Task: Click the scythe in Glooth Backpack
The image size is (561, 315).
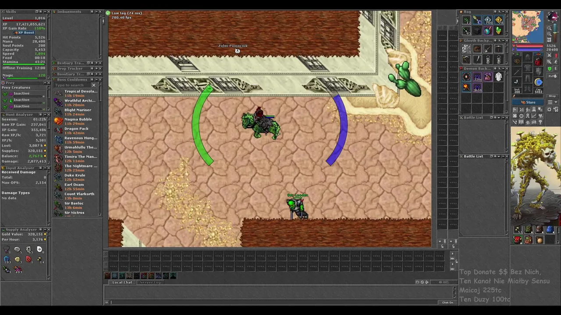Action: point(466,59)
